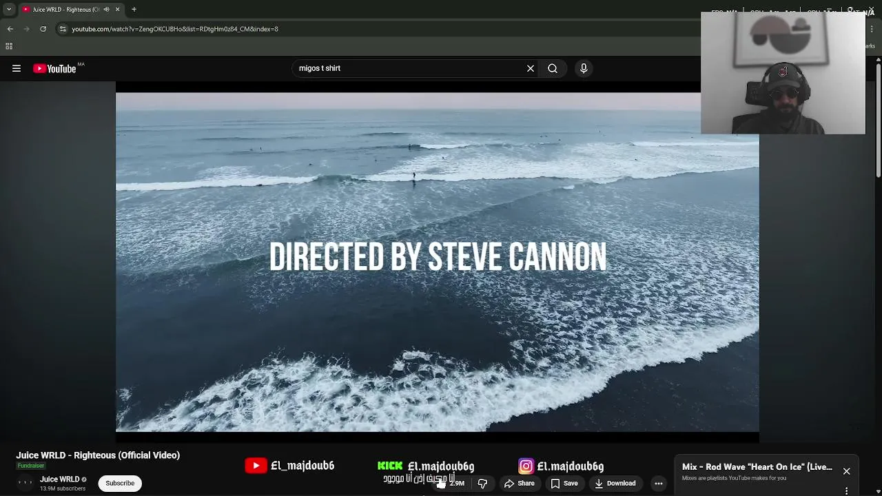Viewport: 882px width, 496px height.
Task: Go forward in browser history
Action: click(26, 29)
